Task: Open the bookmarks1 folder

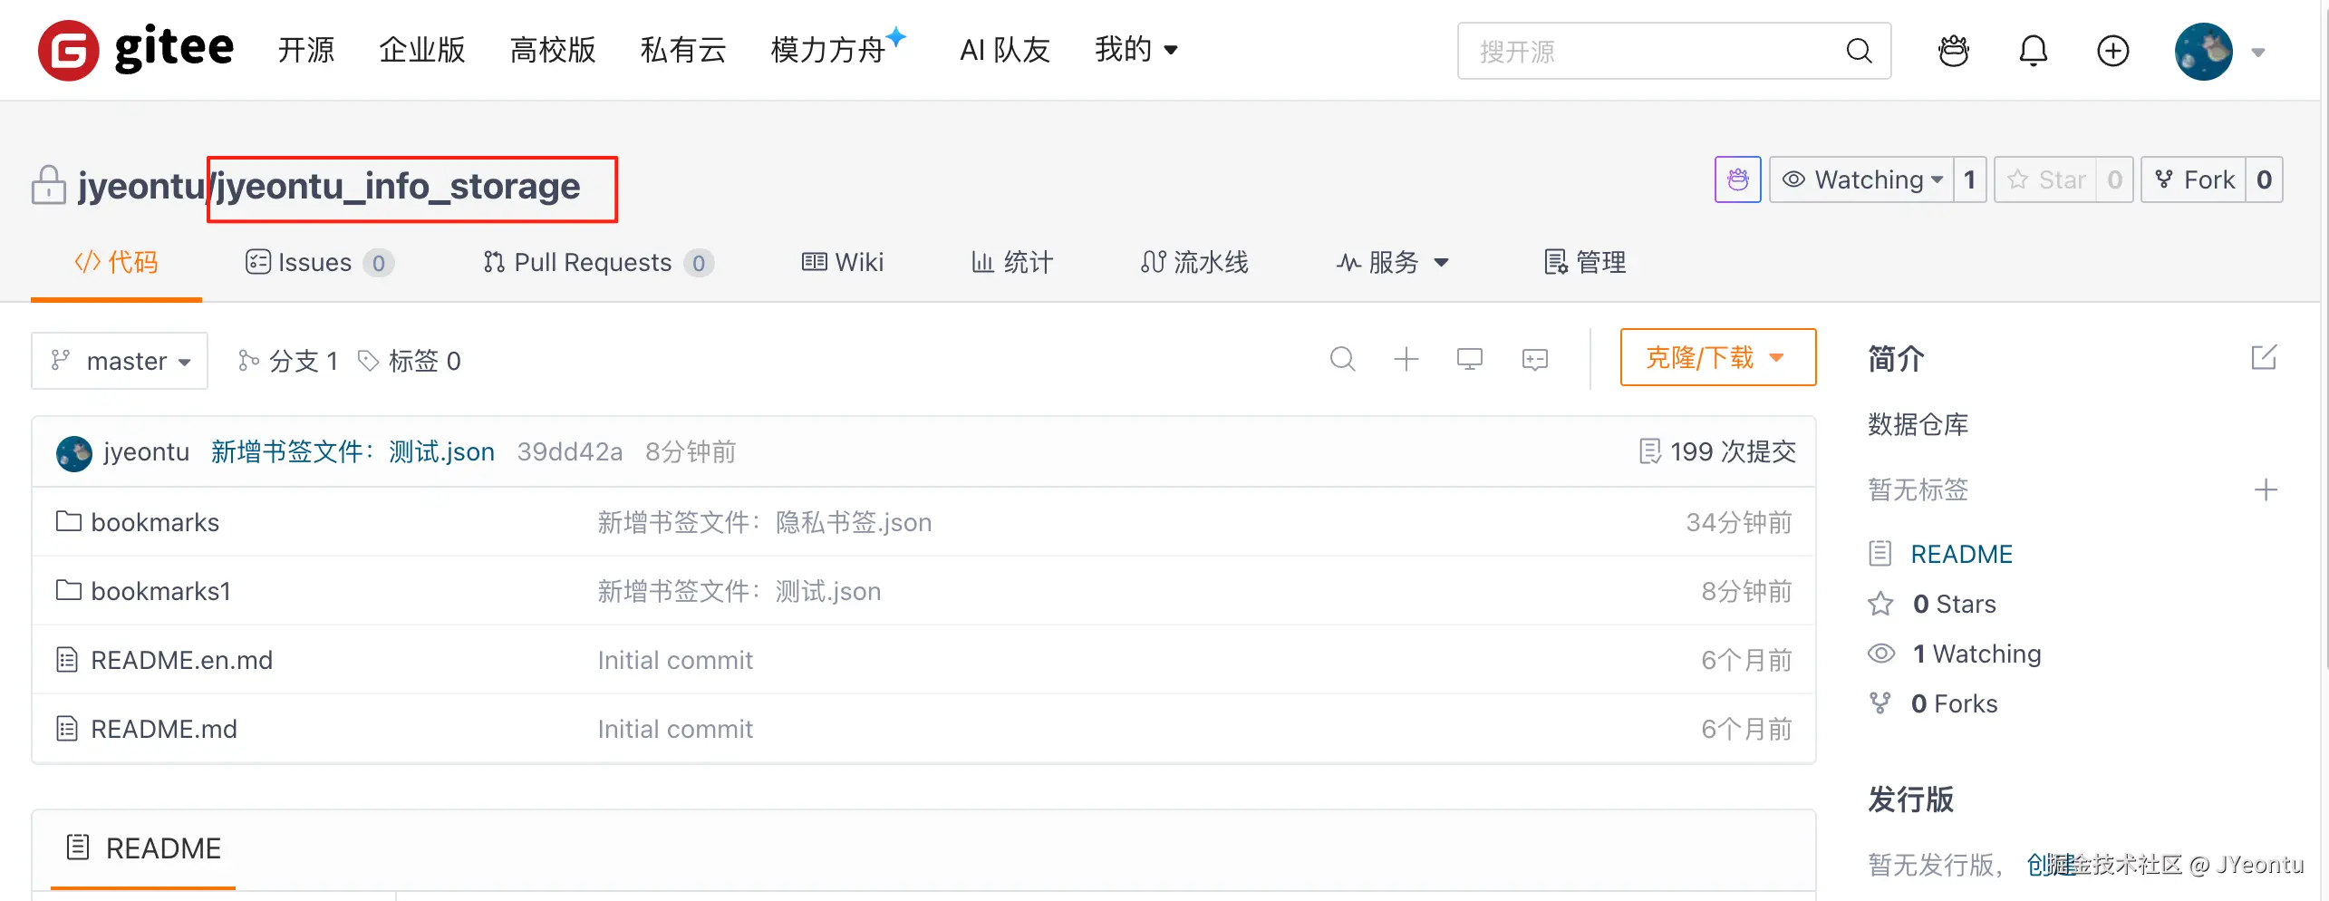Action: tap(161, 591)
